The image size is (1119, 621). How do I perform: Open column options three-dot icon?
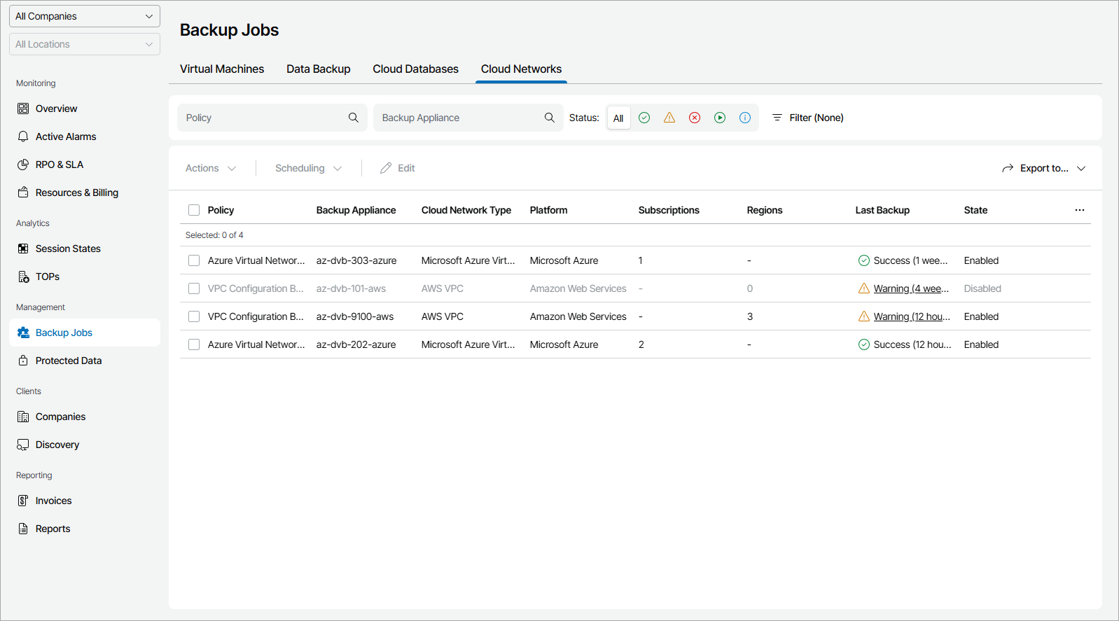click(x=1079, y=210)
